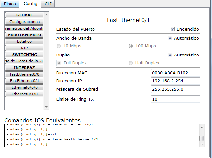The width and height of the screenshot is (212, 158).
Task: Select interface Ethernet0/0/0 in sidebar
Action: (x=24, y=87)
